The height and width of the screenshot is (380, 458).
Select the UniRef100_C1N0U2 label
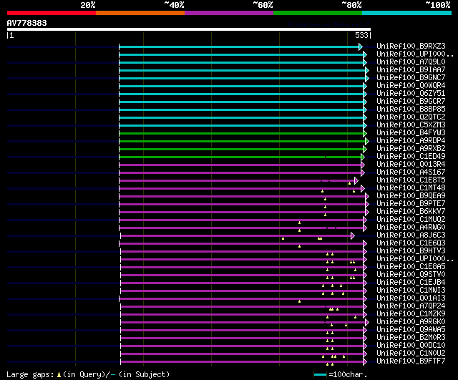tap(411, 354)
